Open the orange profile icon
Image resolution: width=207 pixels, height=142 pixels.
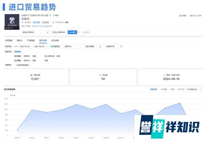(28, 19)
